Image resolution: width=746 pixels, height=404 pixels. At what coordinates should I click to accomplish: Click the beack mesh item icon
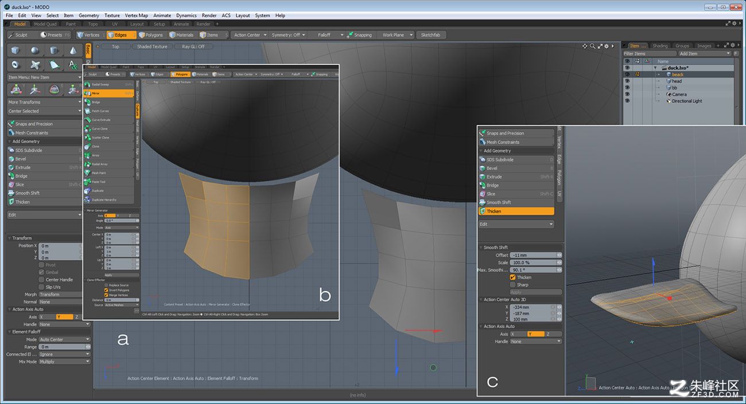pyautogui.click(x=669, y=74)
